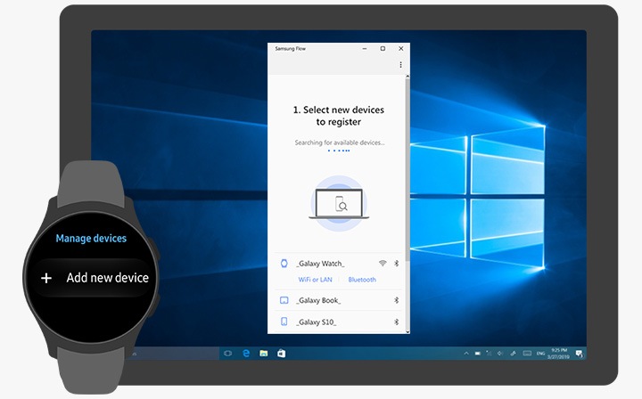Open File Explorer from the taskbar
Image resolution: width=642 pixels, height=399 pixels.
point(264,354)
